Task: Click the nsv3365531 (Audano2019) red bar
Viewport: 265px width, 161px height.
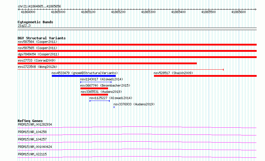Action: coord(94,95)
